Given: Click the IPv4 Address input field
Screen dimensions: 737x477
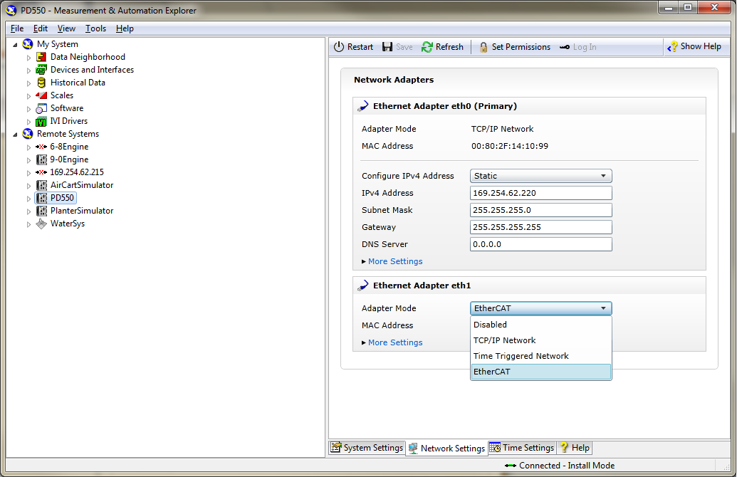Looking at the screenshot, I should coord(540,193).
